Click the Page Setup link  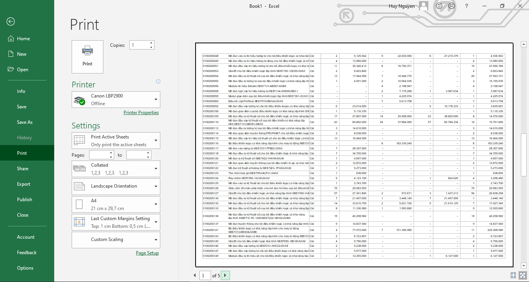pyautogui.click(x=147, y=253)
